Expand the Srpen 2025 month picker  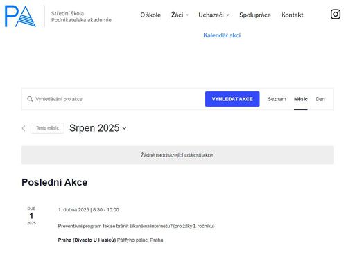[x=98, y=128]
